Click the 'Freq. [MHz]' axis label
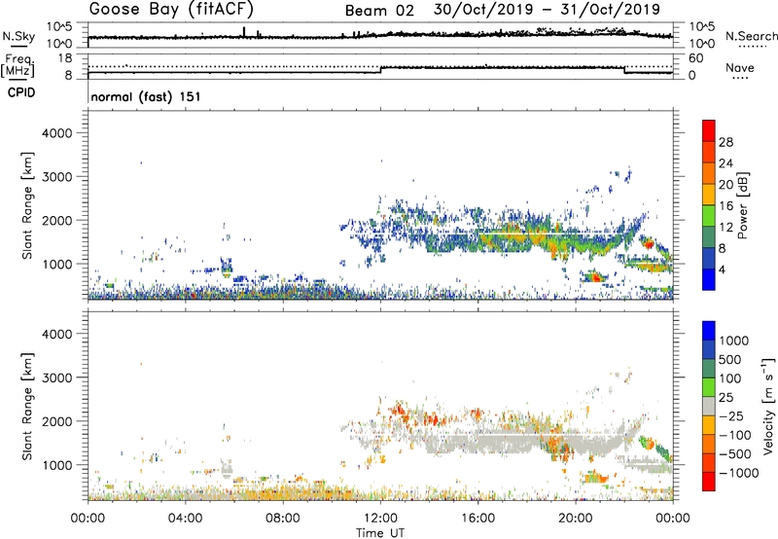This screenshot has width=778, height=539. point(18,65)
